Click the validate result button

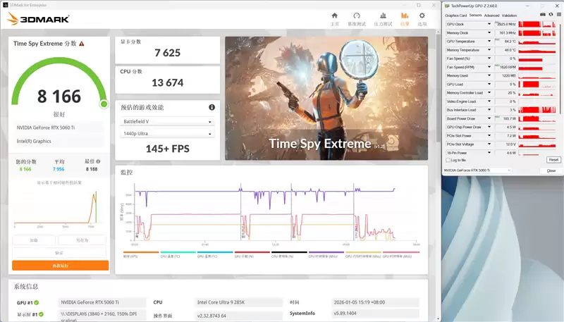click(59, 253)
